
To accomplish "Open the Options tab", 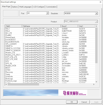I will pyautogui.click(x=15, y=7).
